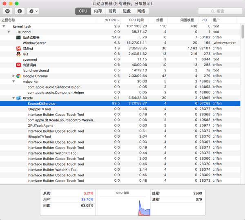Image resolution: width=245 pixels, height=220 pixels.
Task: Collapse the launchd disclosure triangle
Action: tap(9, 32)
